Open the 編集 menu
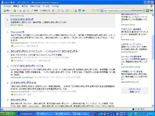Image resolution: width=155 pixels, height=116 pixels. [x=16, y=6]
